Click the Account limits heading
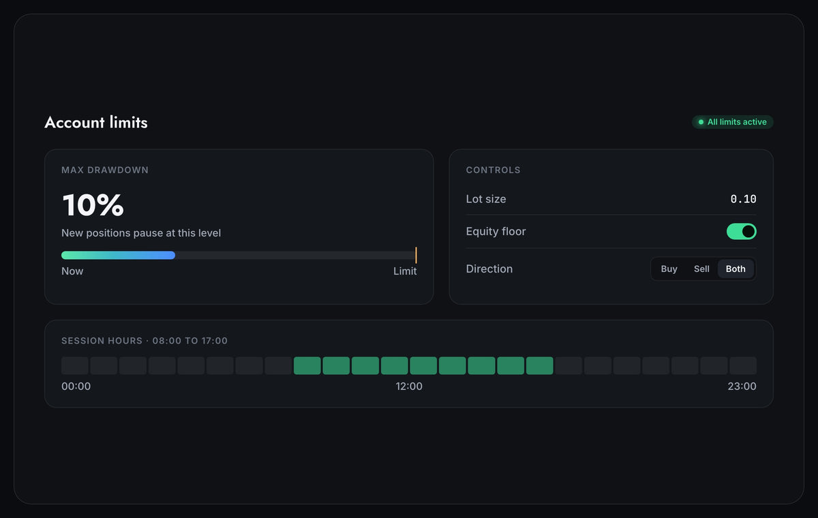This screenshot has height=518, width=818. (x=96, y=122)
